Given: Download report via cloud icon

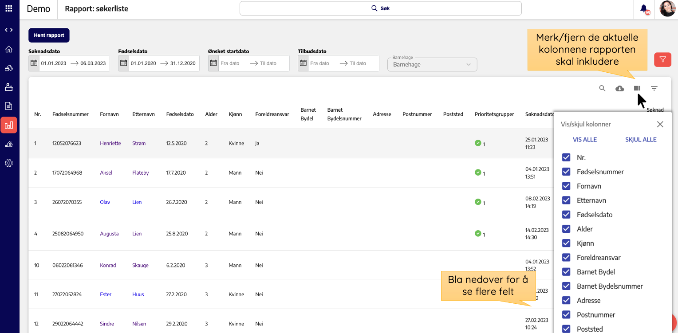Looking at the screenshot, I should click(x=620, y=88).
